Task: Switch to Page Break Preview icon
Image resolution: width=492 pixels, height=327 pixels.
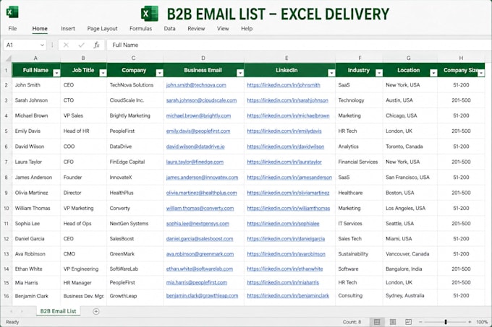Action: click(x=408, y=322)
